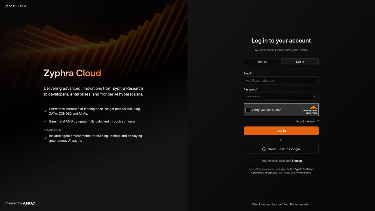Click the Welcome back subtitle text
This screenshot has height=211, width=375.
click(x=281, y=50)
